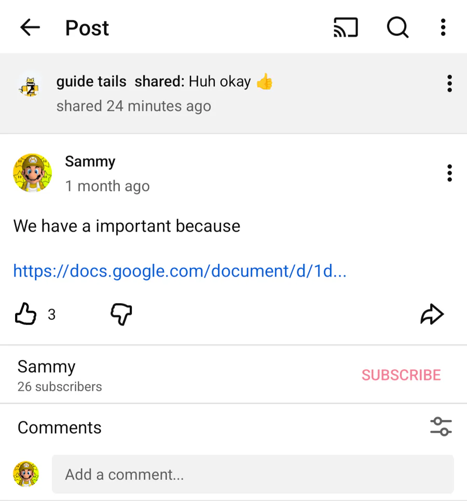This screenshot has width=467, height=501.
Task: Tap your avatar beside the comment box
Action: pos(26,474)
